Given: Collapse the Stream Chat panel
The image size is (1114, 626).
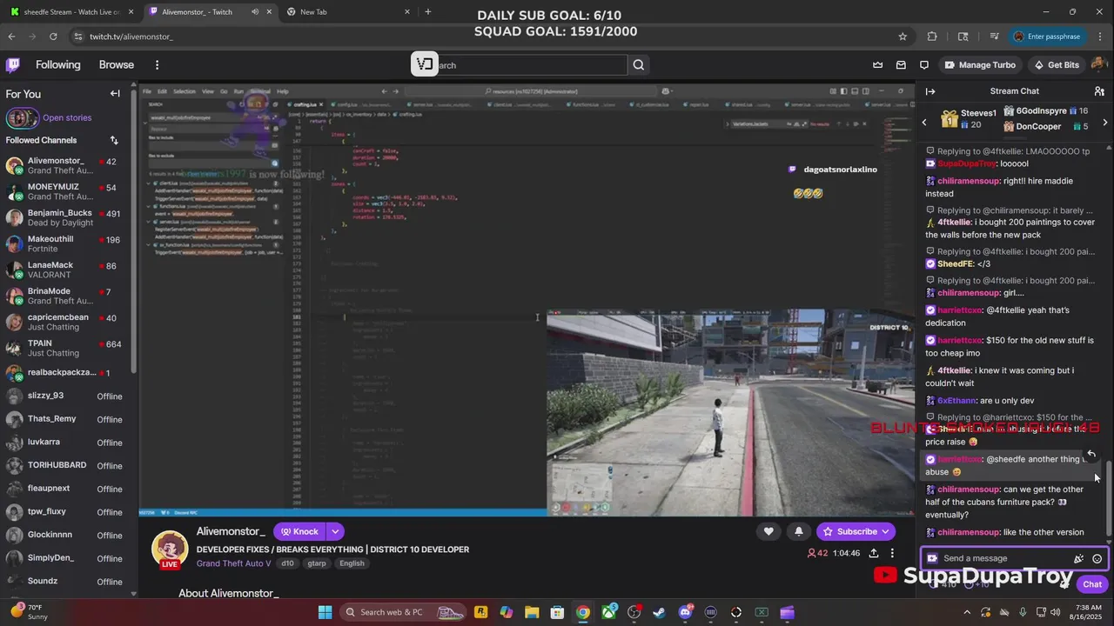Looking at the screenshot, I should 930,91.
